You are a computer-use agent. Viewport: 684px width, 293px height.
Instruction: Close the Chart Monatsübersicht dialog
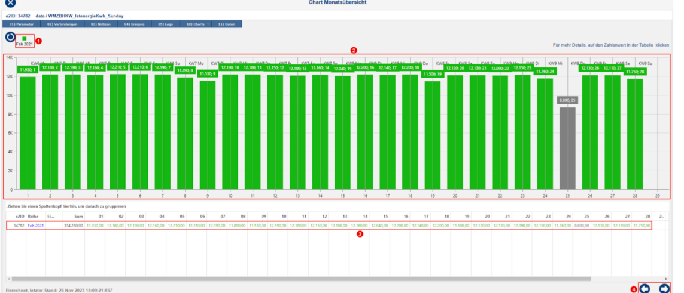tap(10, 3)
